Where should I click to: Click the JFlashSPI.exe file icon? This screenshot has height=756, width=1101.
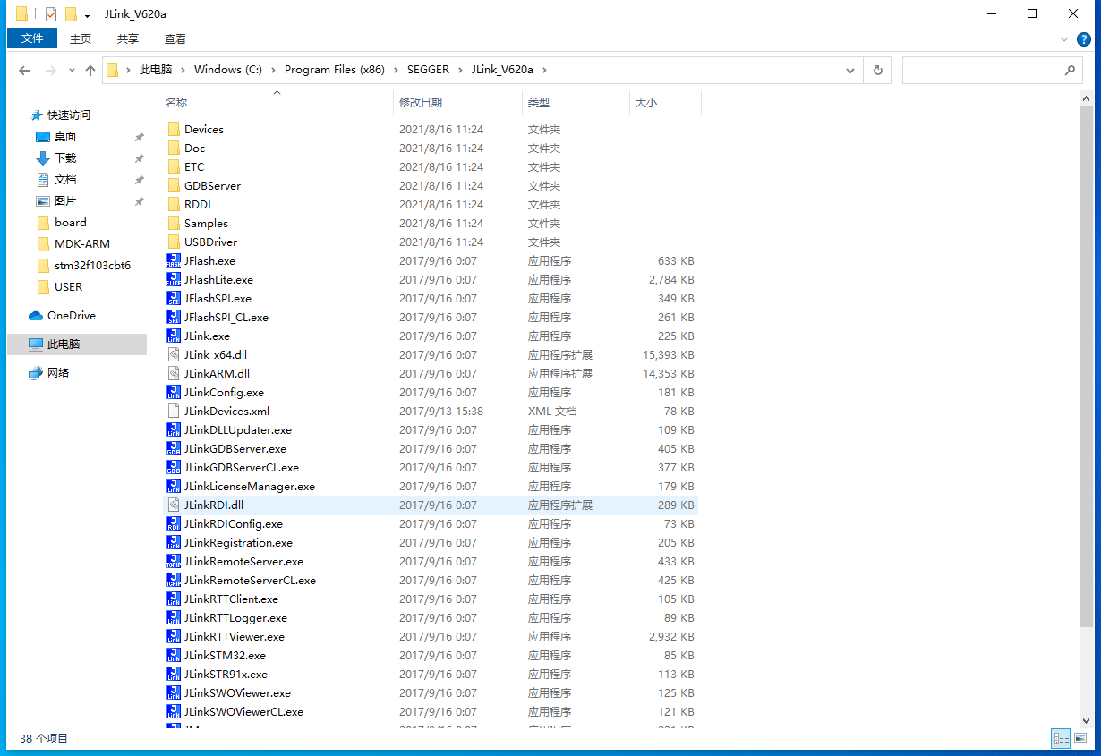pos(174,299)
